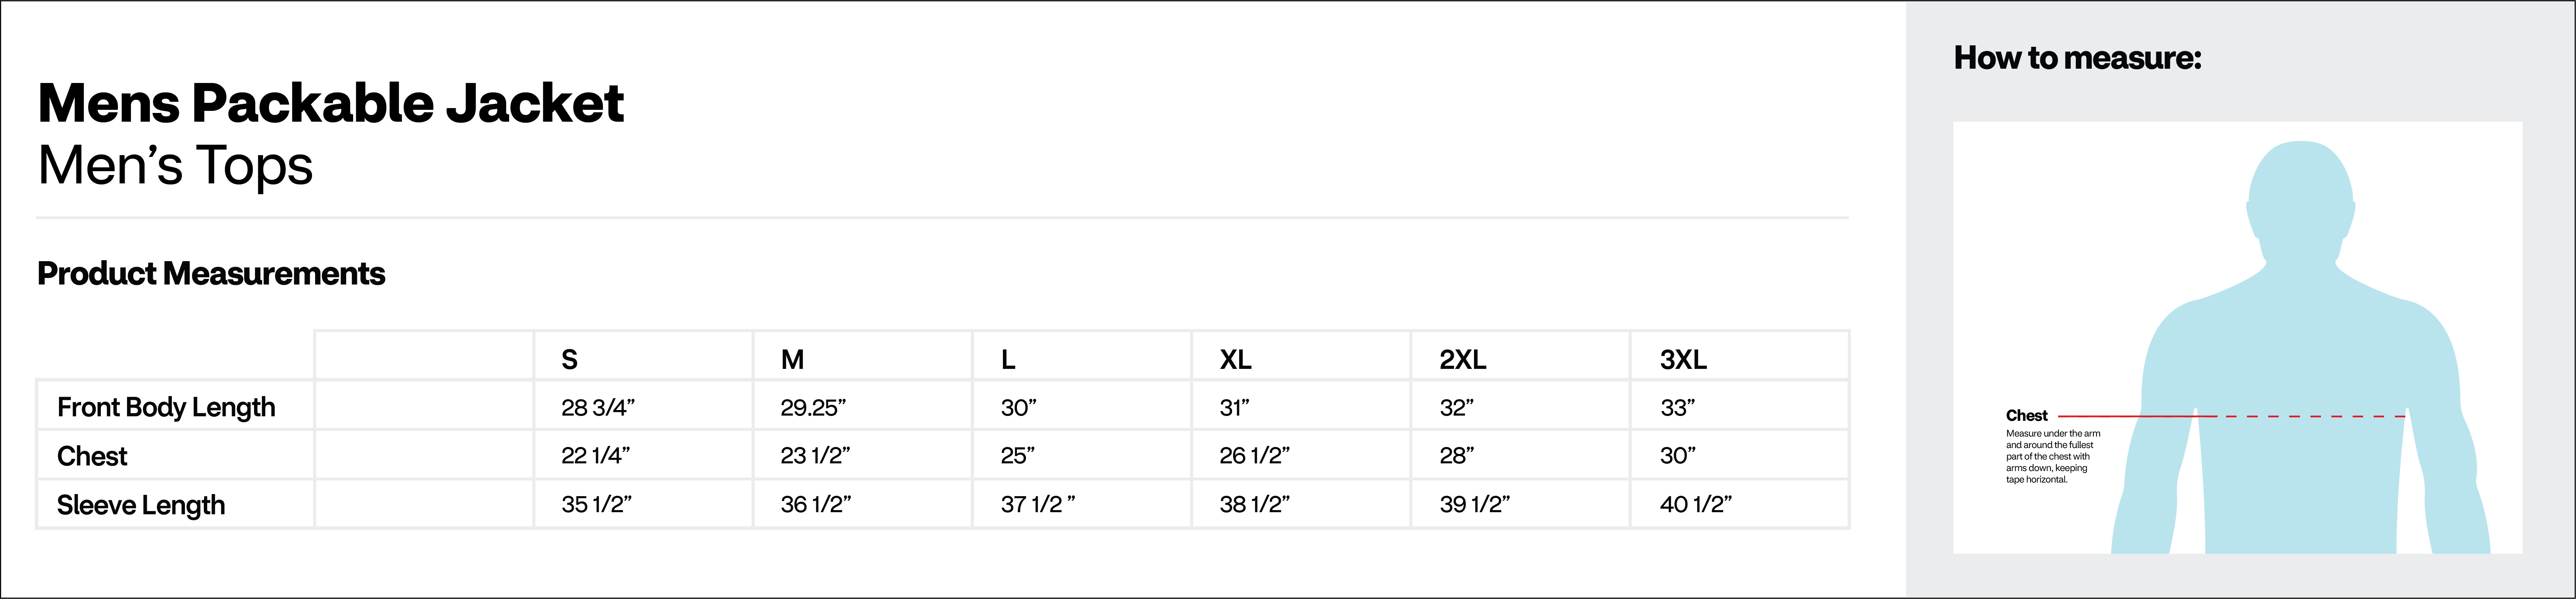Screen dimensions: 2576x599
Task: Select the XL size column header
Action: click(1235, 359)
